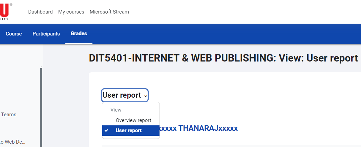Viewport: 361px width, 147px height.
Task: Switch to the Course tab
Action: click(14, 34)
